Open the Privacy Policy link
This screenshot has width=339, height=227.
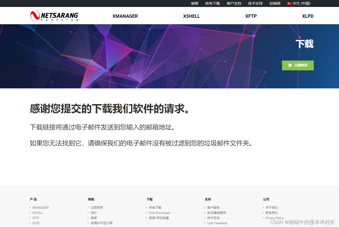coord(275,218)
